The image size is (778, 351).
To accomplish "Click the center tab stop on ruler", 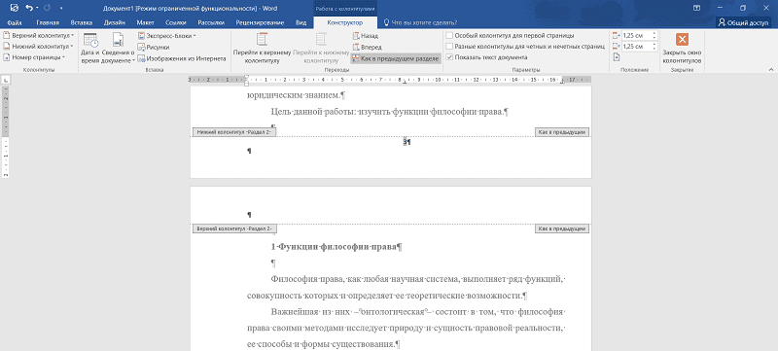I will point(405,82).
